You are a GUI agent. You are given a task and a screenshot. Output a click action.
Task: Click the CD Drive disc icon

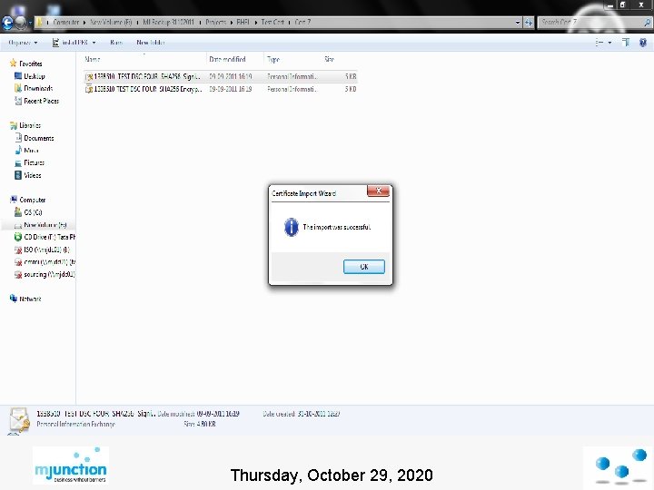(x=18, y=237)
